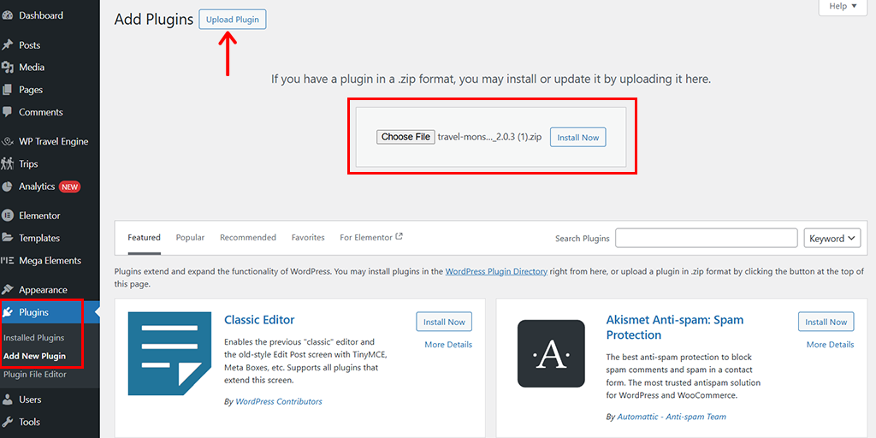The width and height of the screenshot is (876, 438).
Task: Open the For Elementor external tab
Action: coord(371,238)
